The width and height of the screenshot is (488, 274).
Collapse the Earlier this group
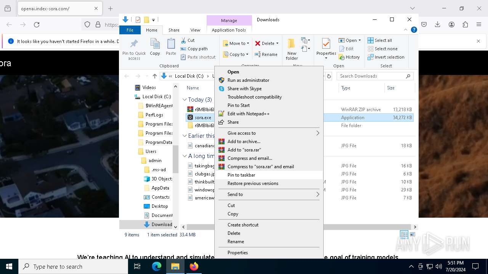point(185,136)
